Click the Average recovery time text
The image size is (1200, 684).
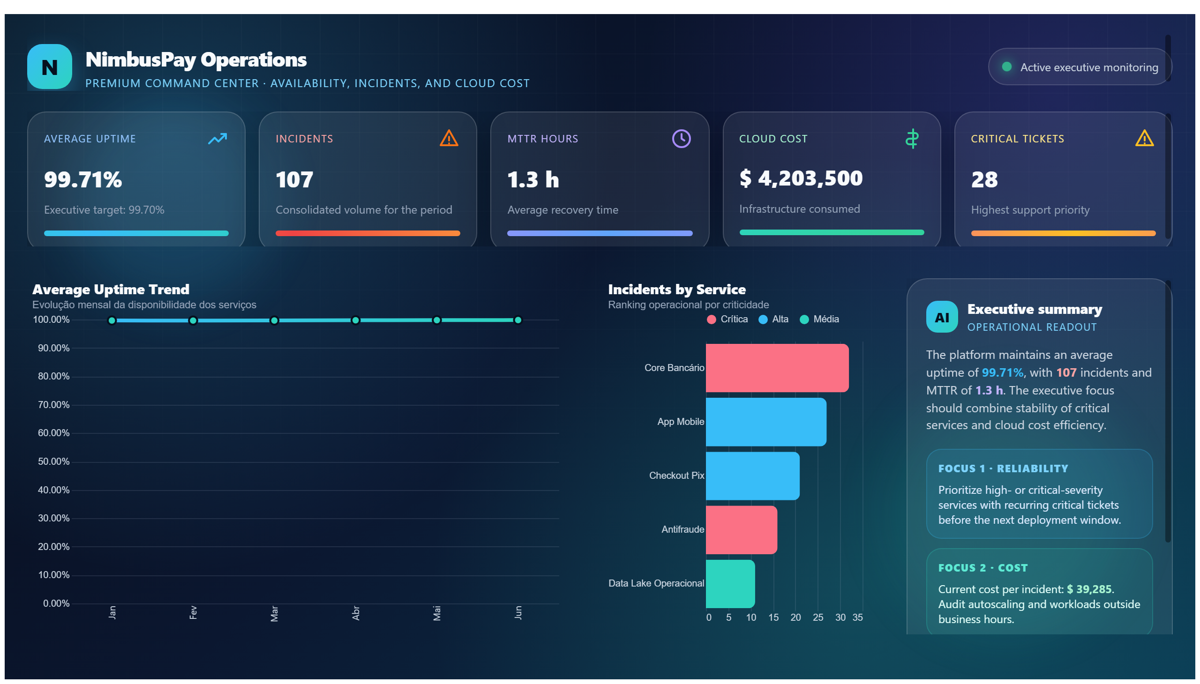562,210
